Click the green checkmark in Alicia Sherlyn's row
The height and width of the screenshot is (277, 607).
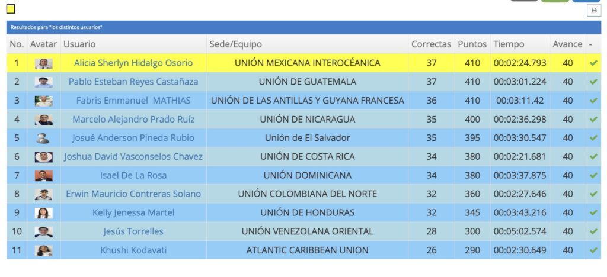(x=593, y=63)
